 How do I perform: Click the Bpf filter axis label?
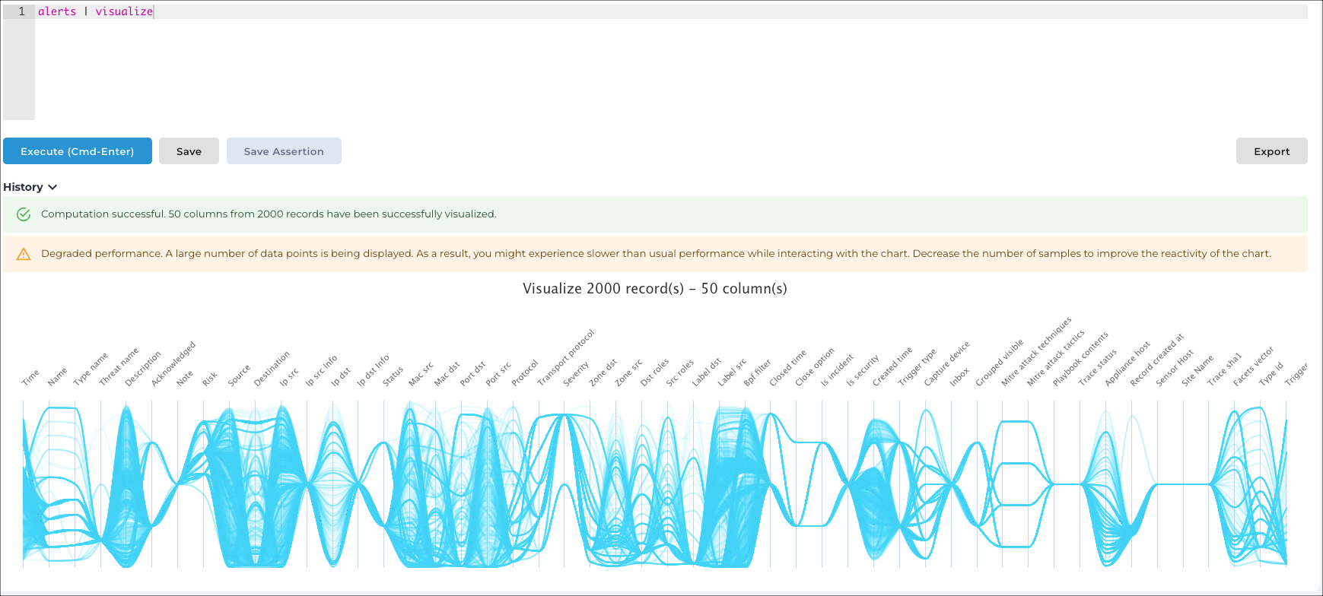click(757, 372)
